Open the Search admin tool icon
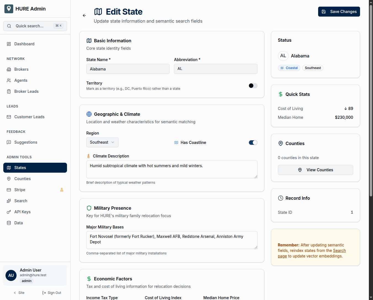The width and height of the screenshot is (373, 300). 9,201
